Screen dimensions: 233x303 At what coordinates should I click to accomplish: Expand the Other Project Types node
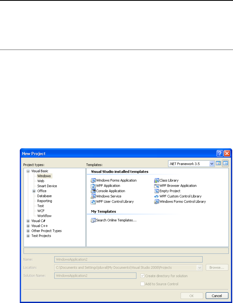(x=28, y=231)
